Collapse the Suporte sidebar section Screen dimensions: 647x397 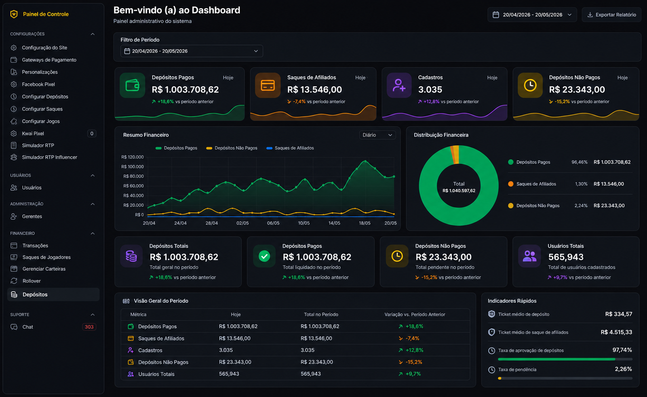pos(93,315)
